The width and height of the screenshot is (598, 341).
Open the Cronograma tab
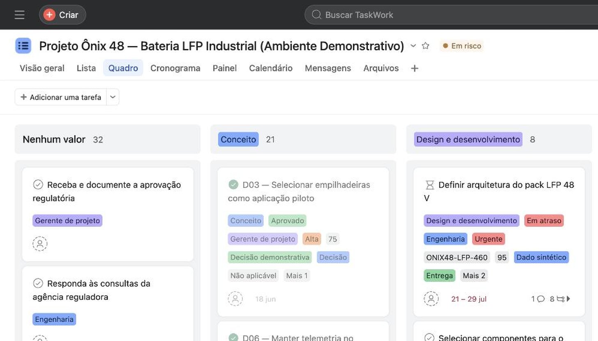click(x=175, y=68)
